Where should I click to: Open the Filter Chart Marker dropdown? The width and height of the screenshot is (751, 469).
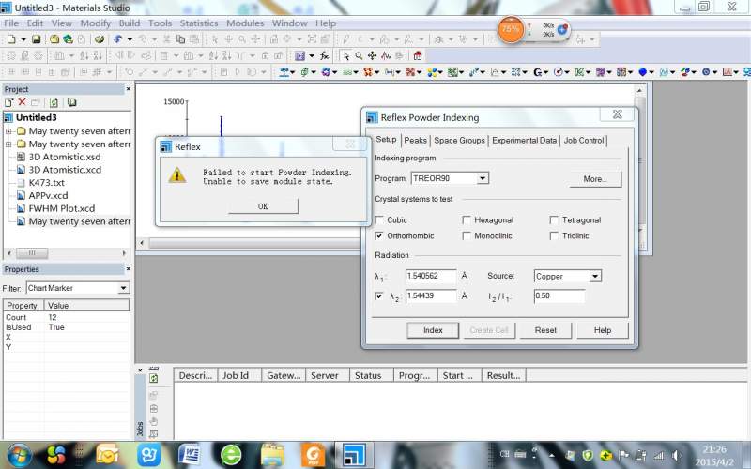tap(123, 288)
